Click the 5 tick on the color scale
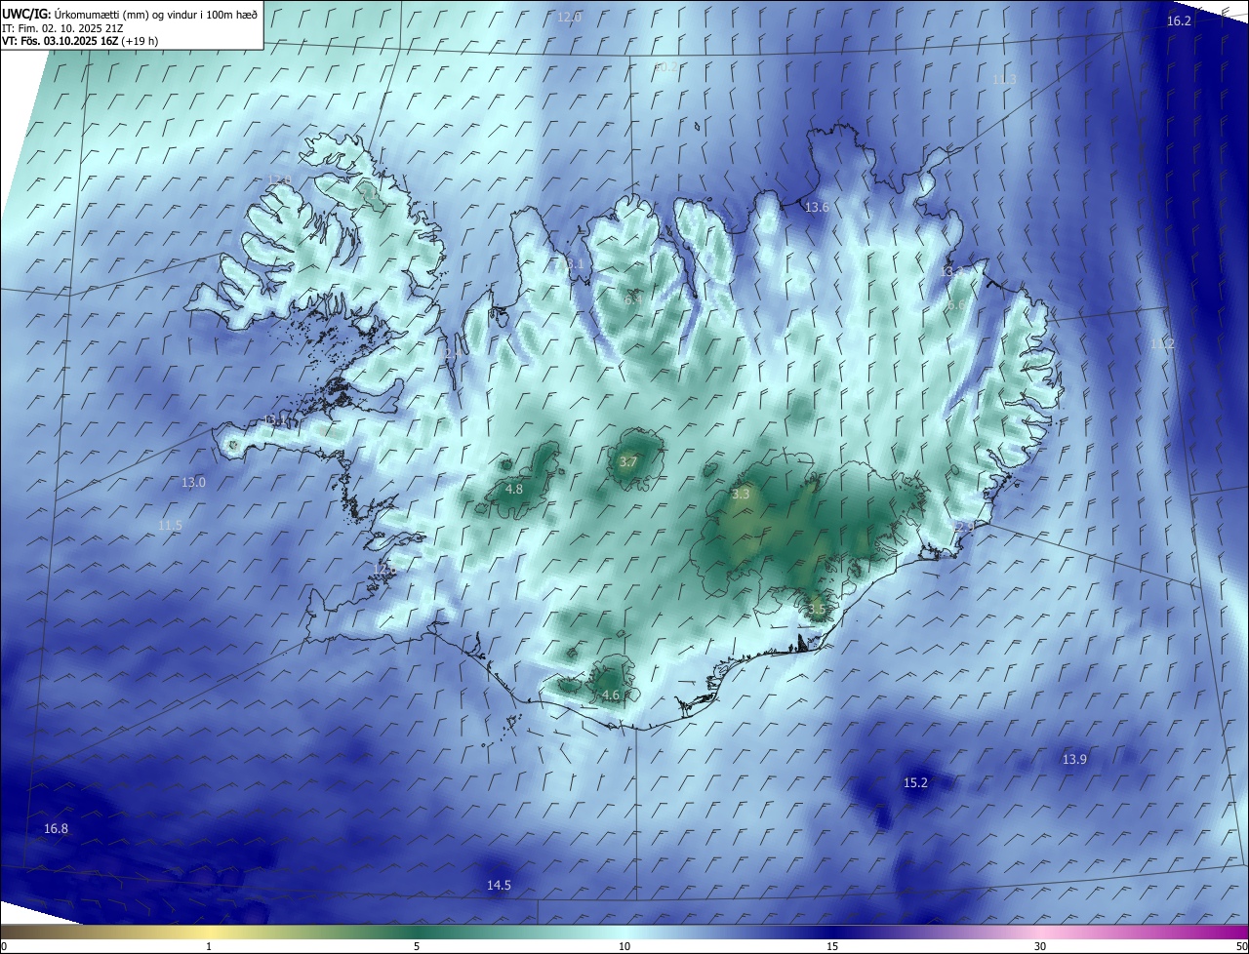The width and height of the screenshot is (1249, 954). point(417,946)
